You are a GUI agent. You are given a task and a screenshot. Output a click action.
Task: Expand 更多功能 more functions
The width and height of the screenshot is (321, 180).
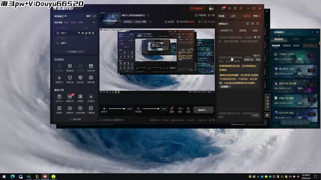point(75,119)
